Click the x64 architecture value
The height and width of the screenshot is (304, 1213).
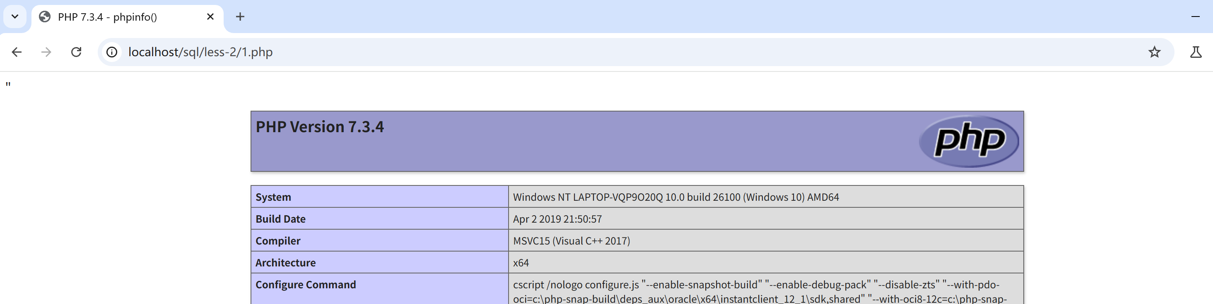(521, 263)
